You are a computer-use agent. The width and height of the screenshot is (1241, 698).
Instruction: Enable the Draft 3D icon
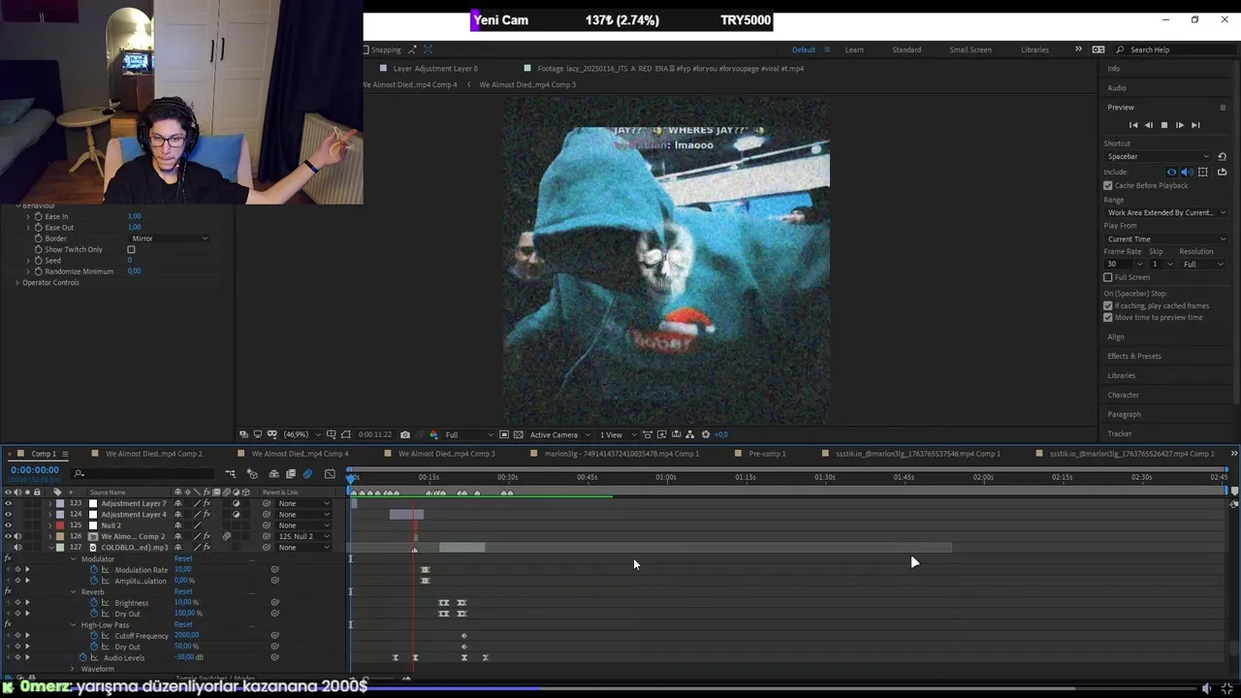coord(252,474)
